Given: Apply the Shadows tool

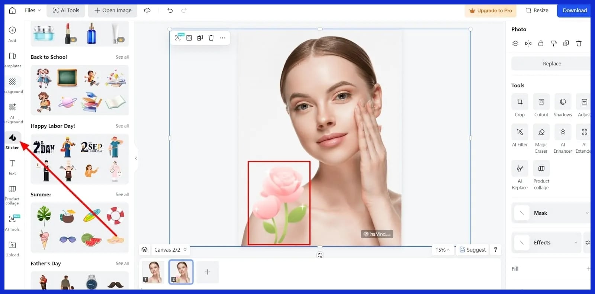Looking at the screenshot, I should click(x=563, y=102).
